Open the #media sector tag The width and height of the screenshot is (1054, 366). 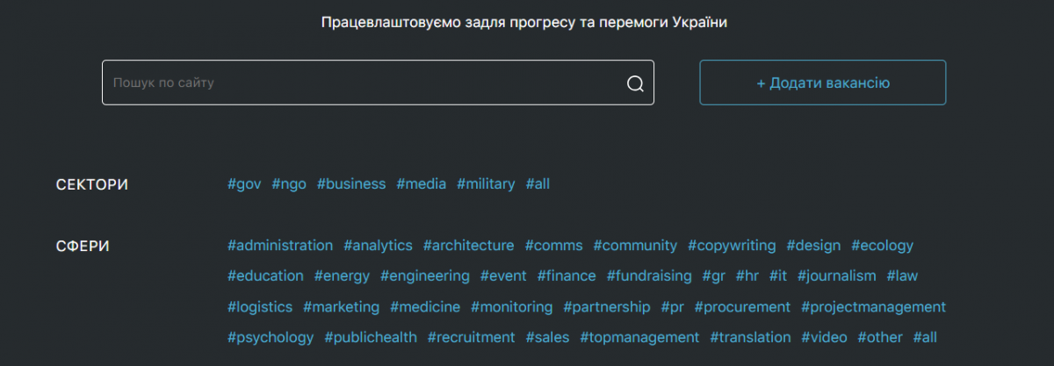[x=421, y=184]
